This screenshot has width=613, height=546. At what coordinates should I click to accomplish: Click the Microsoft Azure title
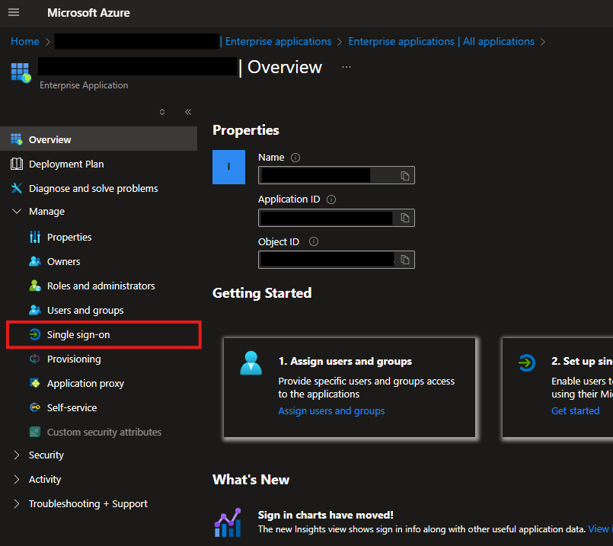click(x=88, y=12)
